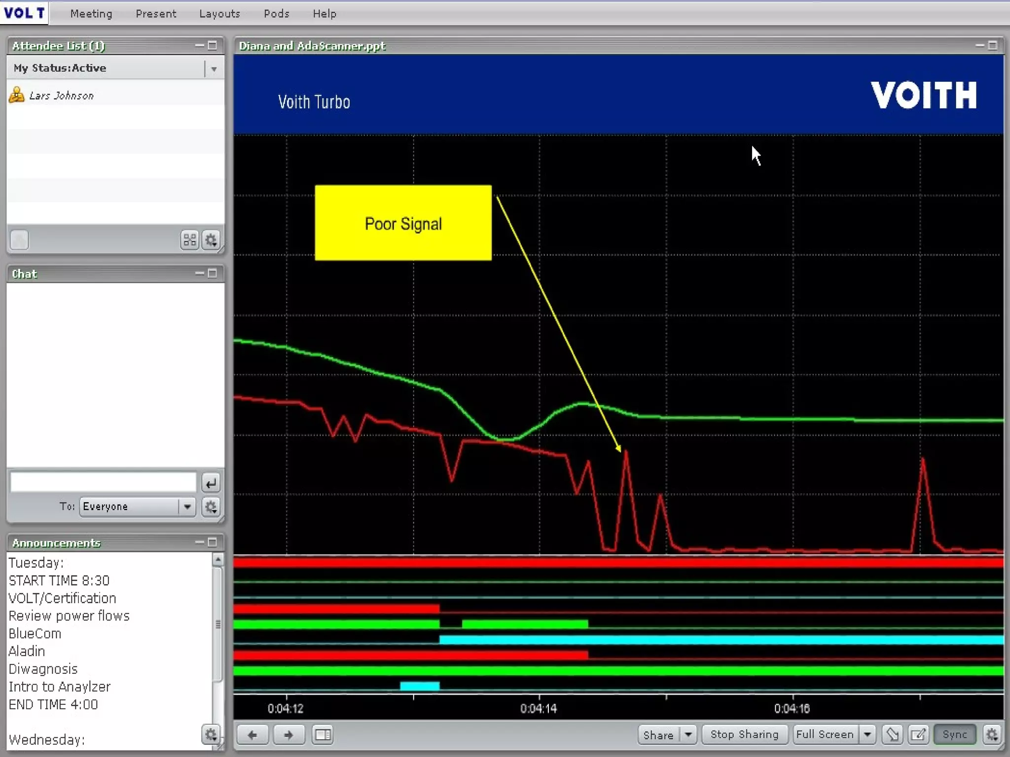Click the chat message input field
Screen dimensions: 1010x757
point(104,482)
